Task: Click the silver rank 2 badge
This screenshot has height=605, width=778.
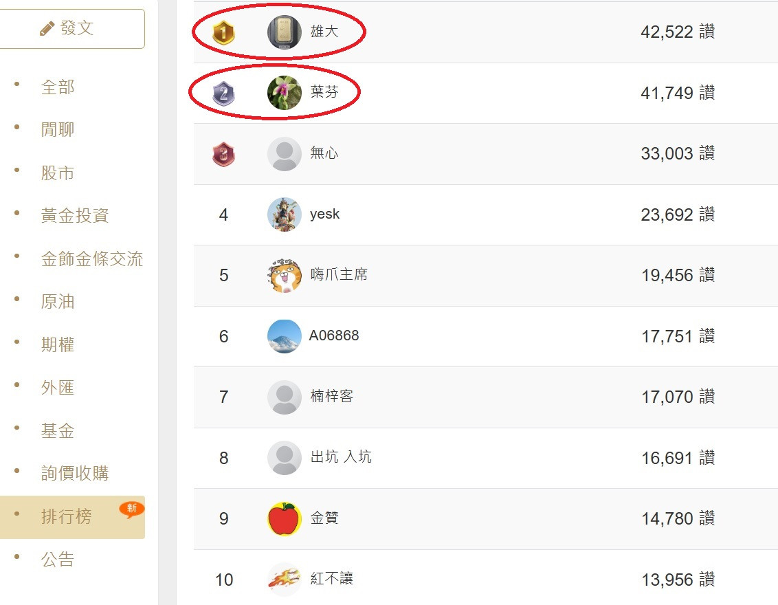Action: pyautogui.click(x=223, y=93)
